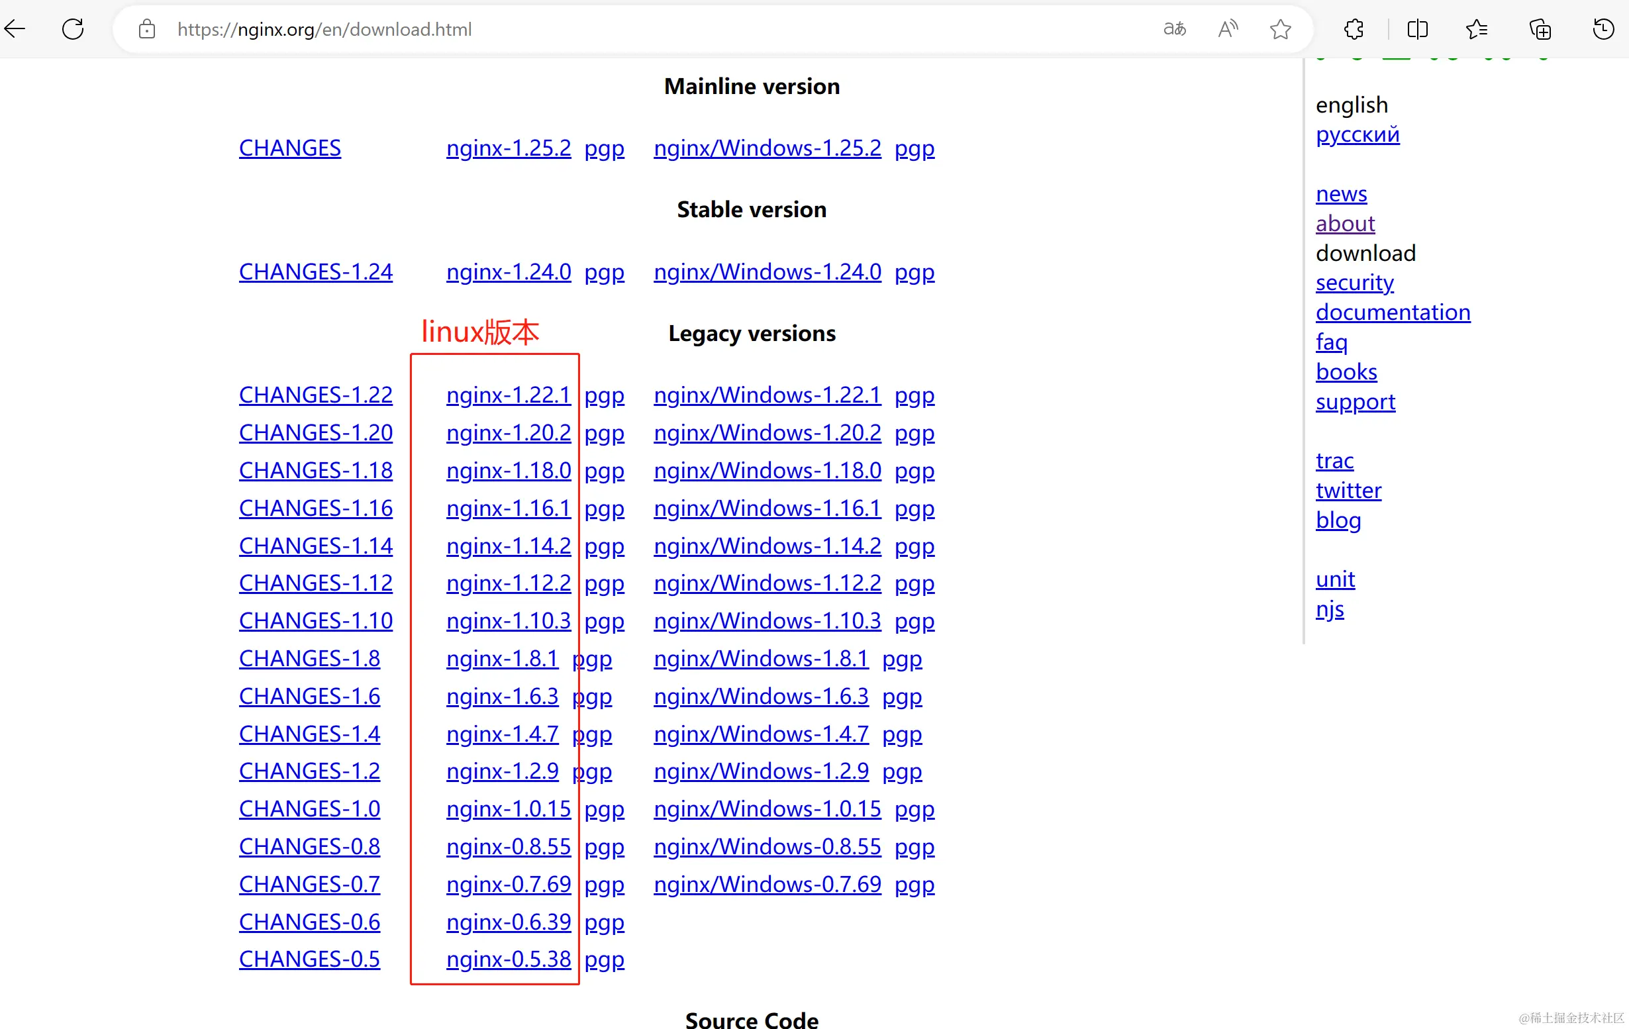1629x1029 pixels.
Task: Click the browser home/security lock icon
Action: (146, 30)
